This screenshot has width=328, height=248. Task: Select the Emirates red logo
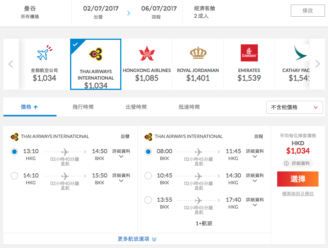pyautogui.click(x=249, y=53)
